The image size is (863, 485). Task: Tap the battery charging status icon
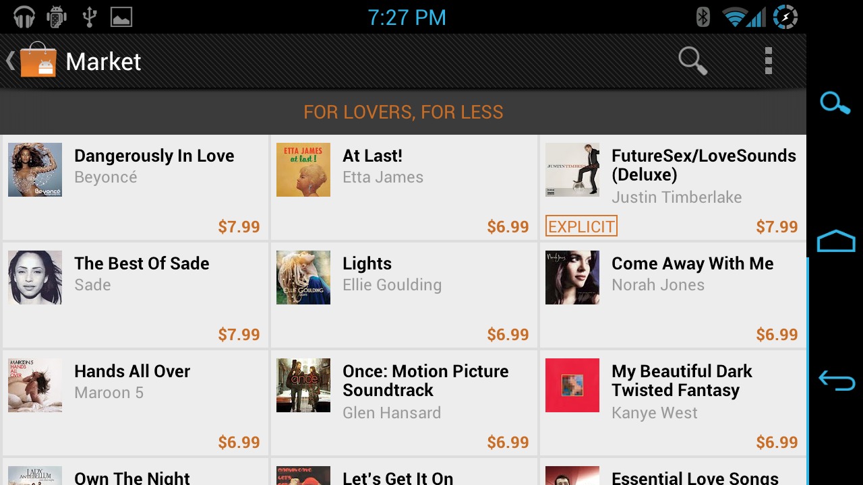[x=785, y=17]
